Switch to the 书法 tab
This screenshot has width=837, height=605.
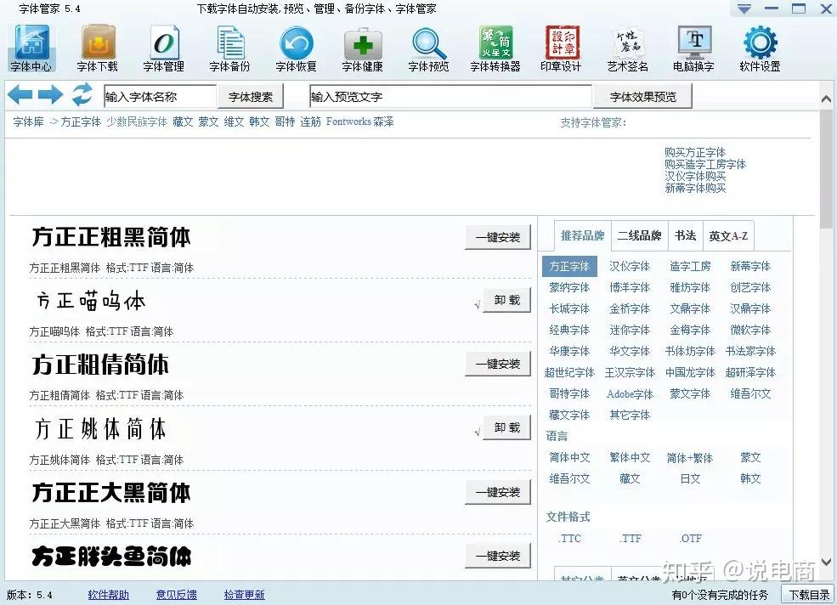point(686,235)
